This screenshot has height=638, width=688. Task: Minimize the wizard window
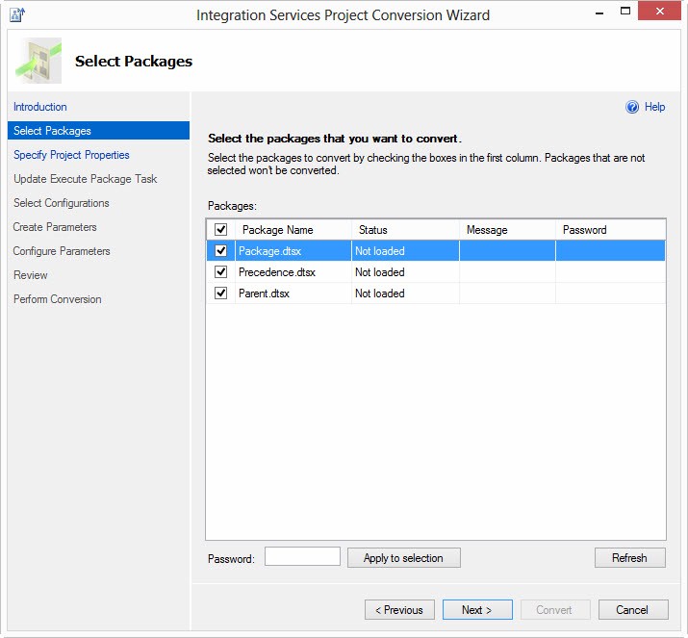click(599, 12)
